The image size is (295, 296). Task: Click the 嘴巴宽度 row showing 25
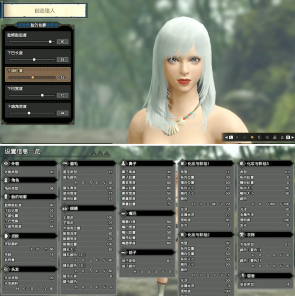[x=146, y=227]
